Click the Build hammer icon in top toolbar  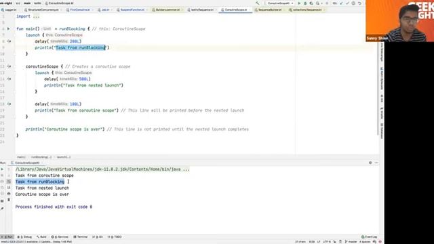tap(258, 3)
